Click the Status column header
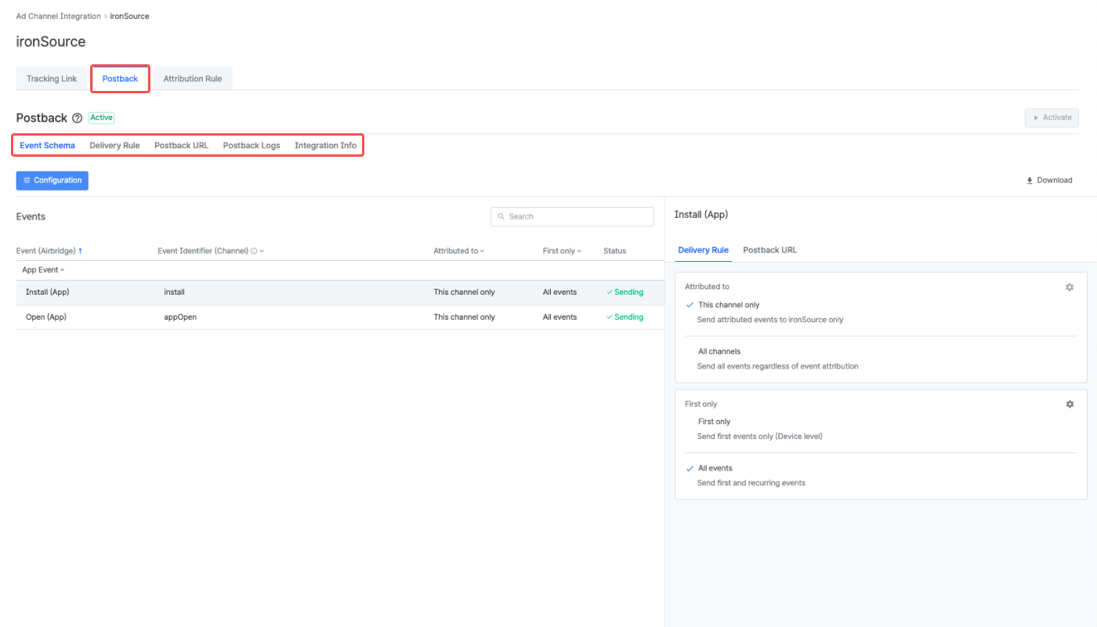The image size is (1097, 627). (x=615, y=251)
